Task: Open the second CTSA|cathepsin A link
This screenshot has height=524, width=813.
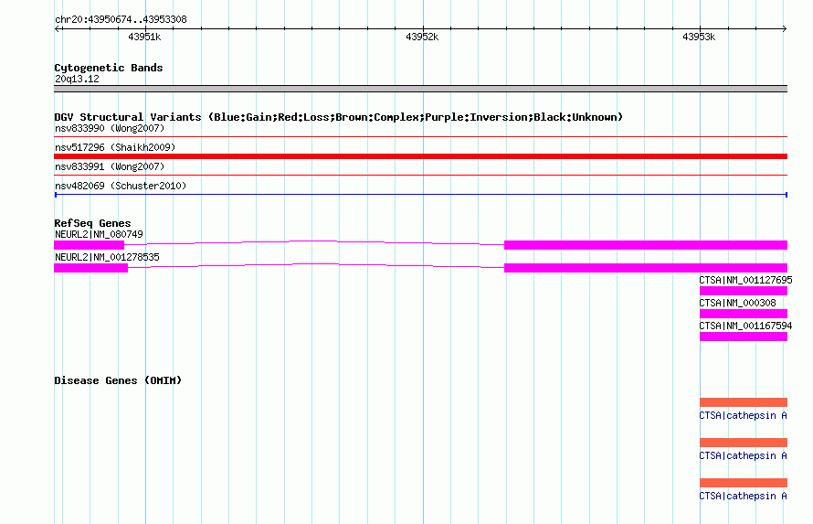Action: [743, 456]
